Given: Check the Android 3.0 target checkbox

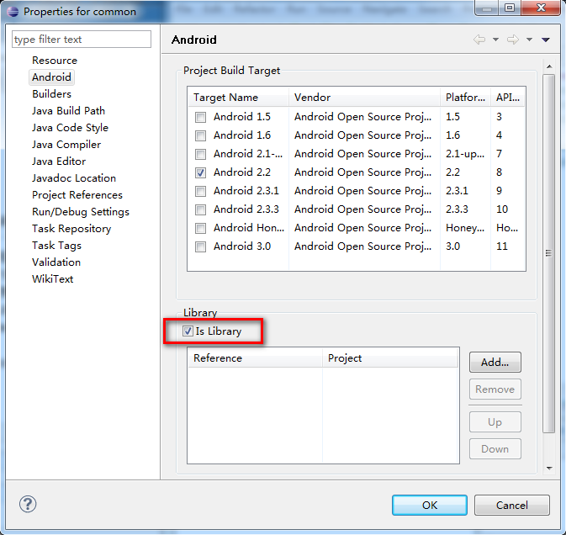Looking at the screenshot, I should [x=200, y=246].
